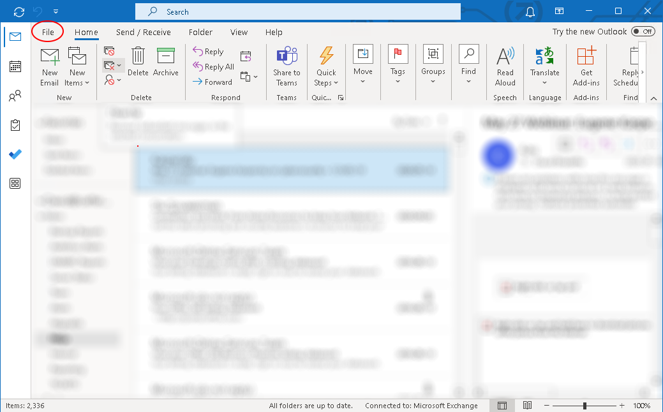This screenshot has width=663, height=412.
Task: Click the Reply with Meeting calendar icon
Action: coord(246,56)
